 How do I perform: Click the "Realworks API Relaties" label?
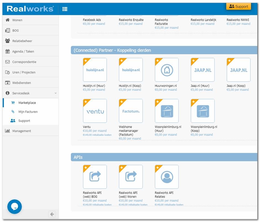pos(164,195)
